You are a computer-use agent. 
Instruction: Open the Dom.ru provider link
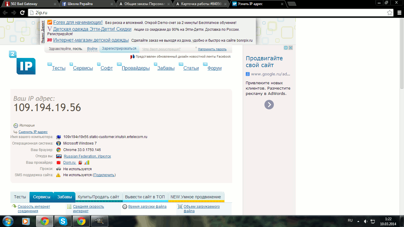click(70, 163)
